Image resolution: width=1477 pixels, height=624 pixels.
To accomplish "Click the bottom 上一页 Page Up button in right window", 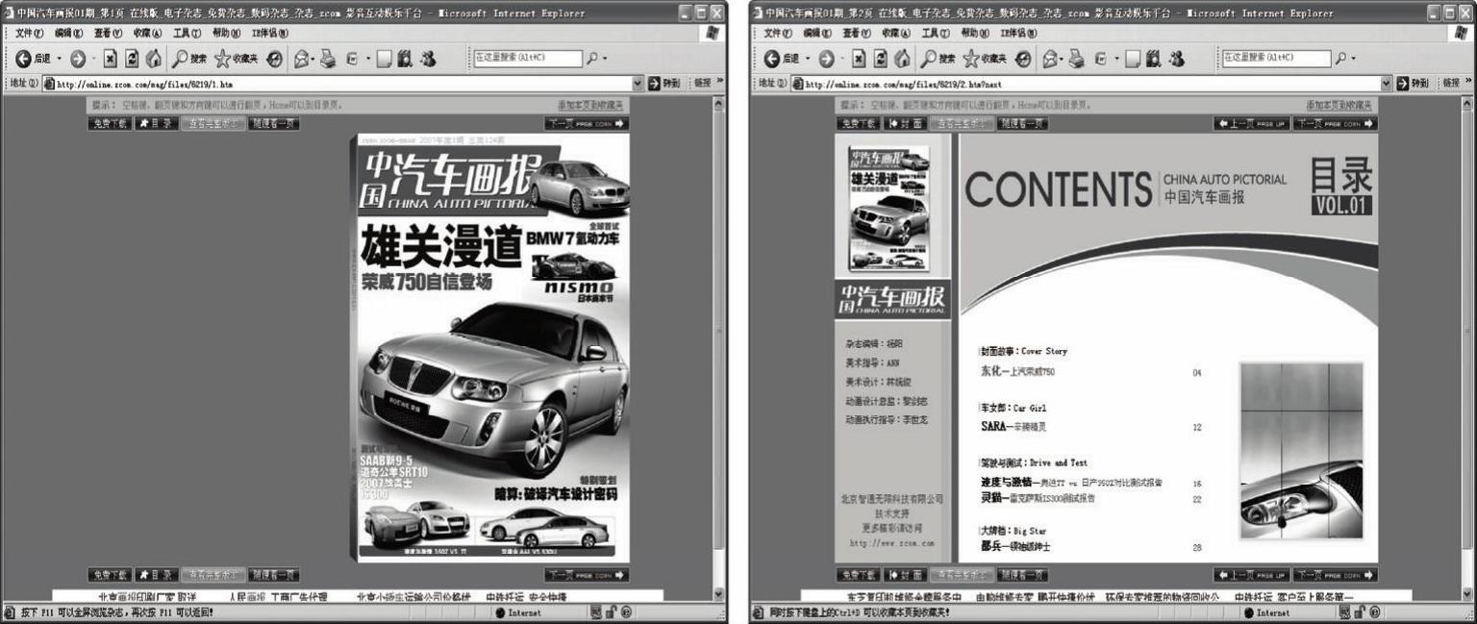I will [x=1250, y=575].
